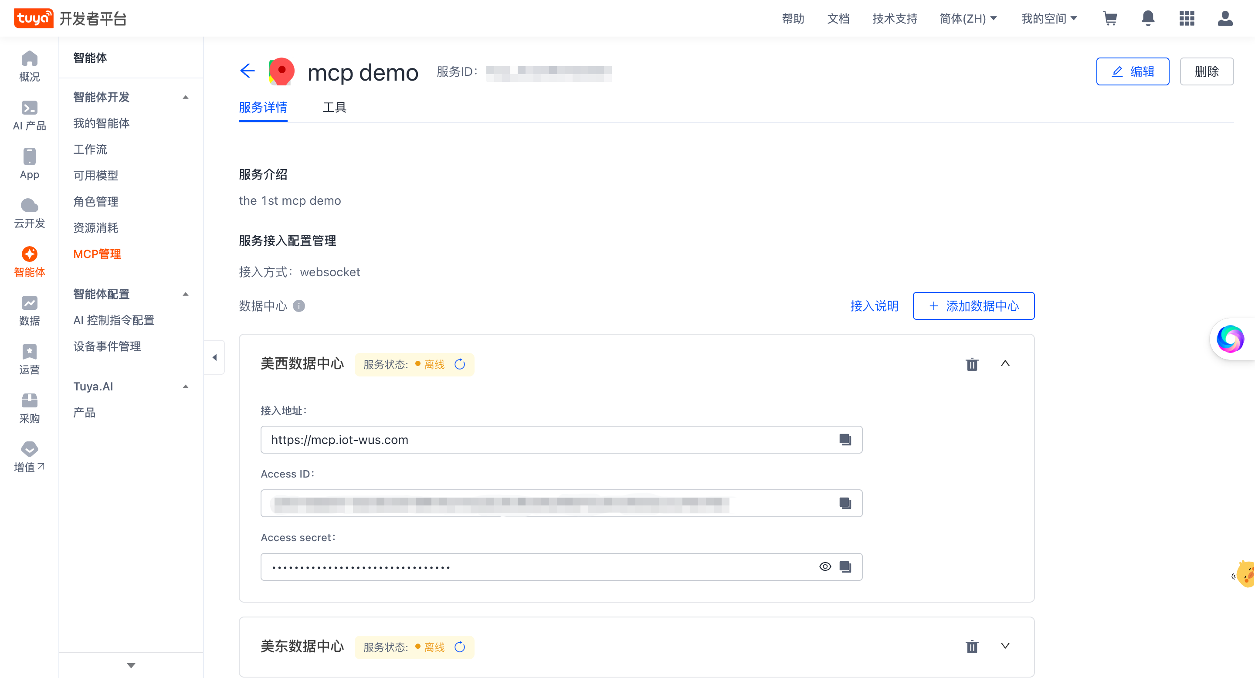This screenshot has height=678, width=1255.
Task: Click the 添加数据中心 button
Action: tap(973, 306)
